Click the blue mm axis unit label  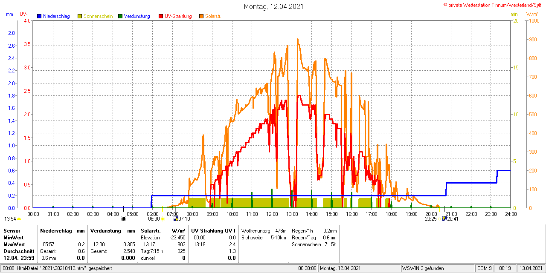click(x=9, y=14)
